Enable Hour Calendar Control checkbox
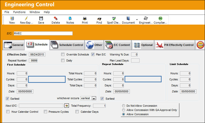The image size is (205, 123). click(x=8, y=112)
